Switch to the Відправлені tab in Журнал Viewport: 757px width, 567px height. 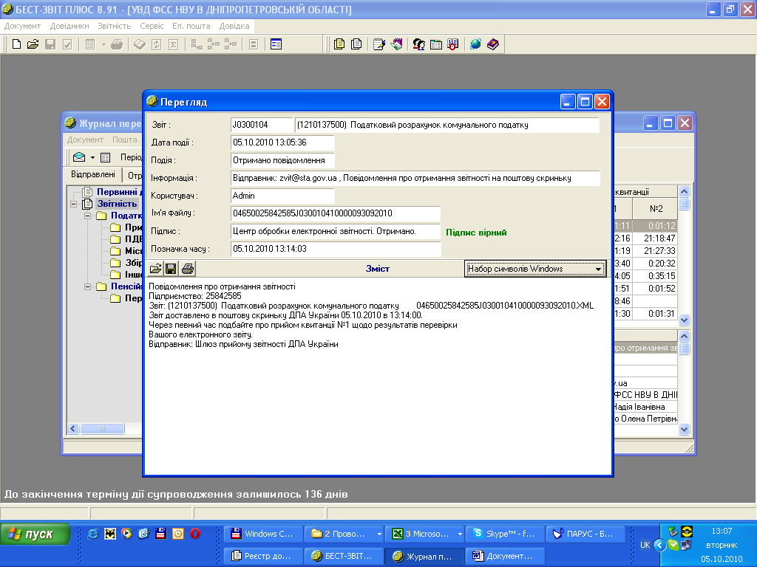[x=93, y=174]
